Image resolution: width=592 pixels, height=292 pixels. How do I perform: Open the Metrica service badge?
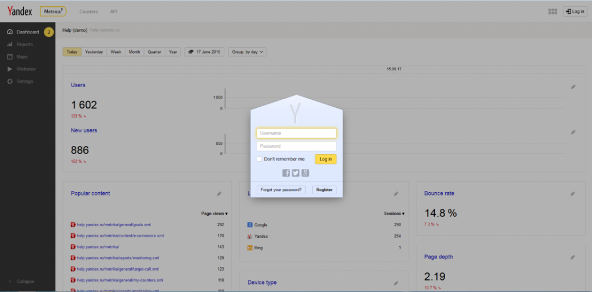[x=53, y=12]
